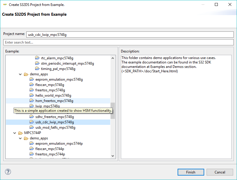Screen dimensions: 237x180
Task: Focus the example search text box
Action: (x=118, y=42)
